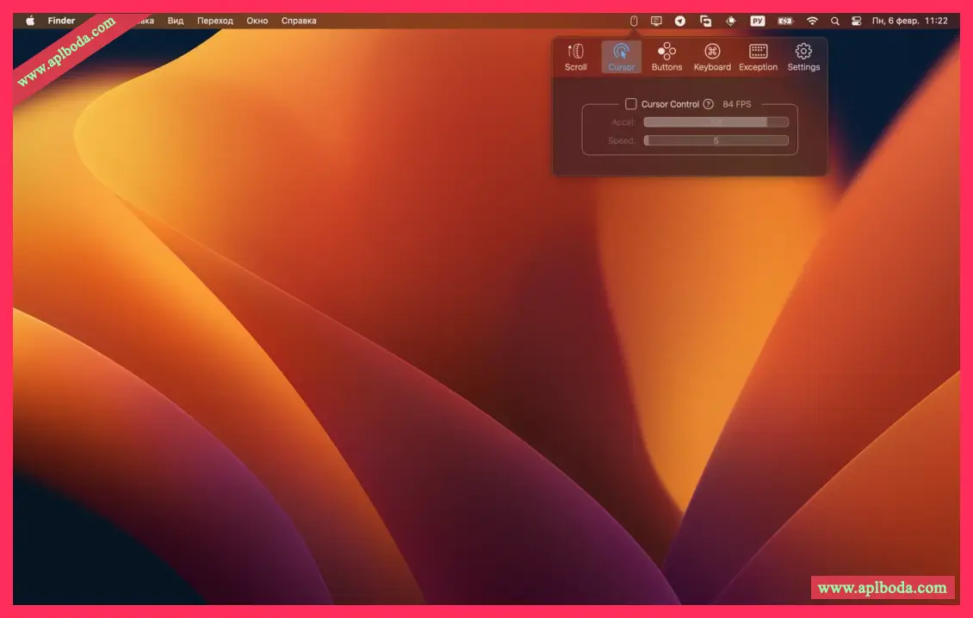
Task: Open the Scroll tab in the popover
Action: [575, 57]
